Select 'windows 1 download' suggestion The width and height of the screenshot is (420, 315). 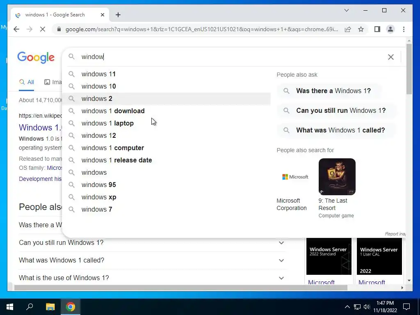166,111
